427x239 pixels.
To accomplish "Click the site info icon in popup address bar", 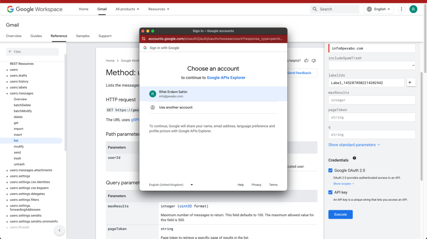I will 144,39.
